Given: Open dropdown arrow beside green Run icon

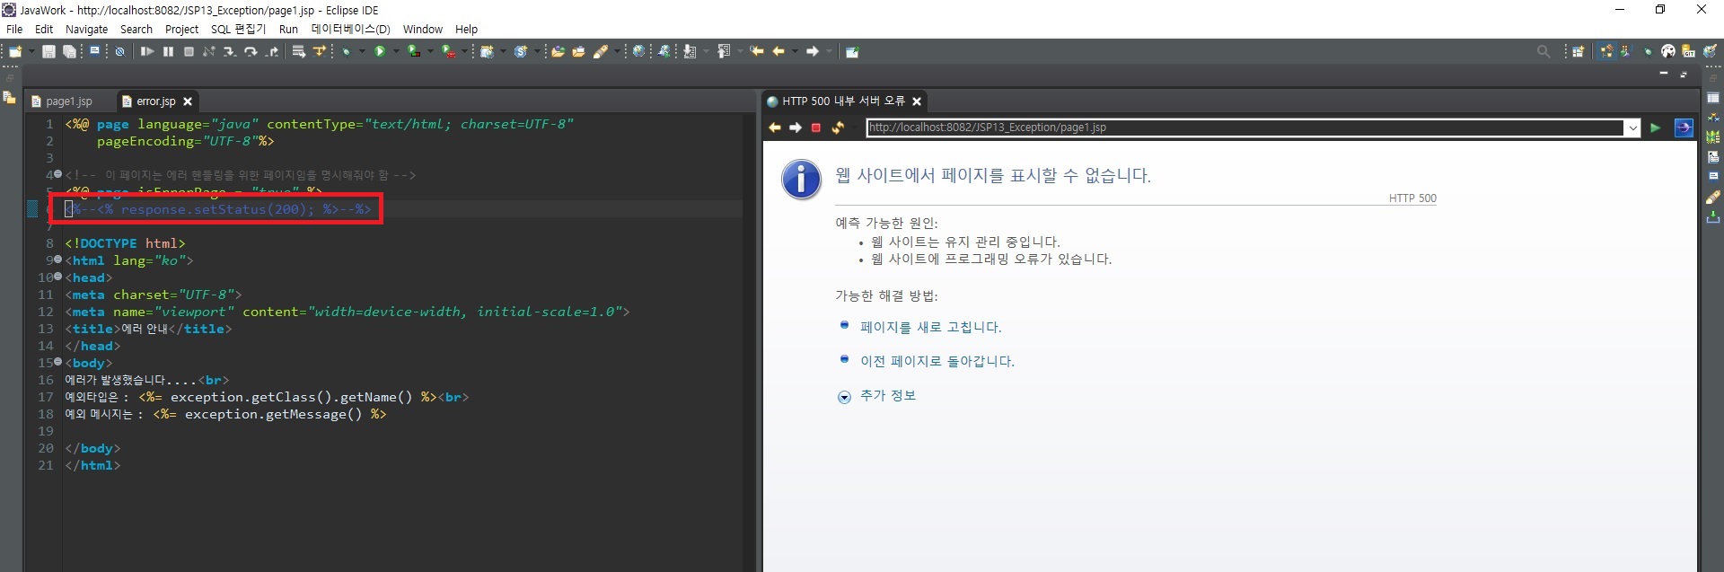Looking at the screenshot, I should (x=396, y=52).
